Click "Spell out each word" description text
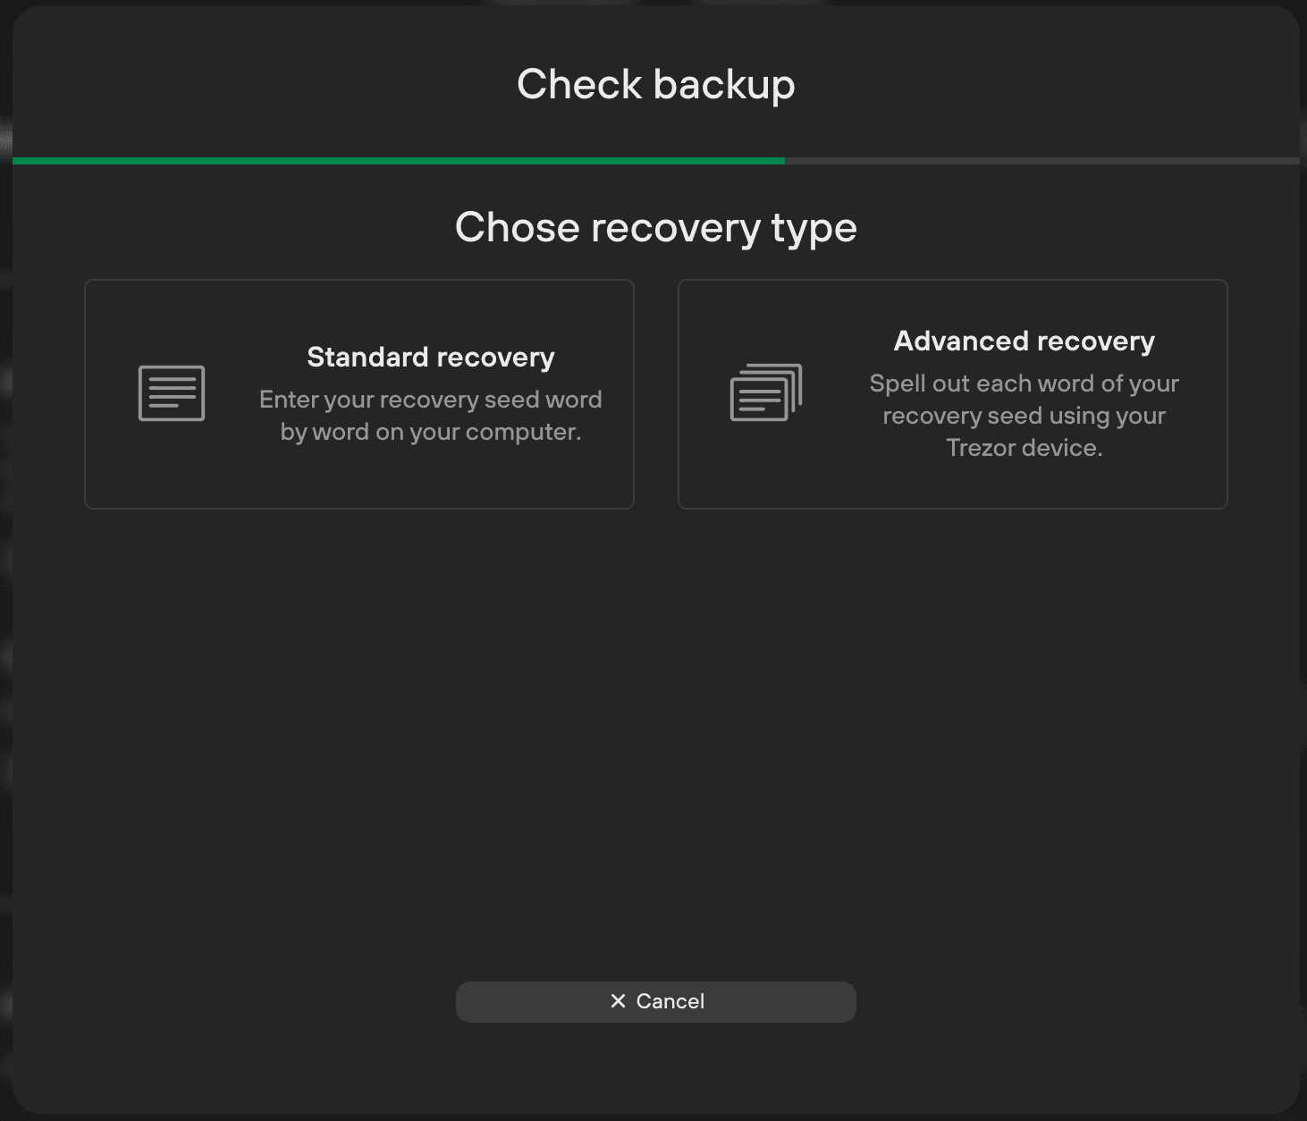 [x=975, y=383]
